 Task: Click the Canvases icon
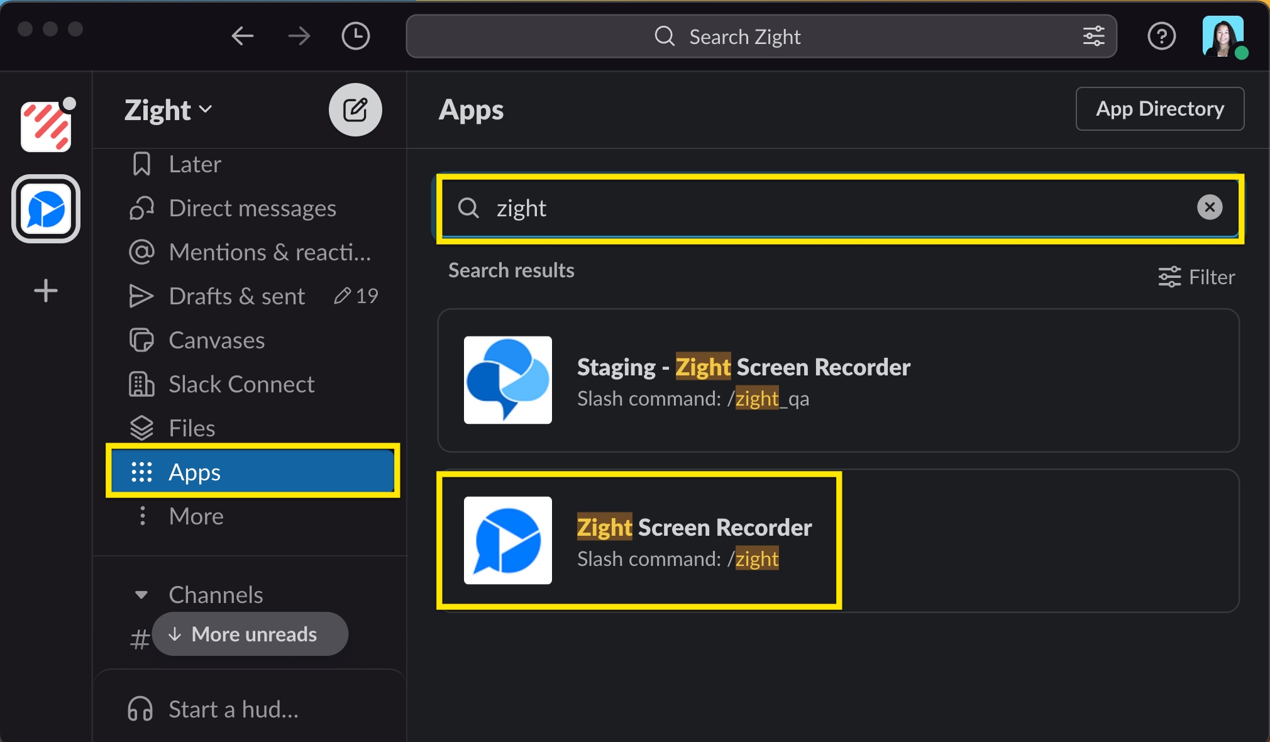[141, 340]
